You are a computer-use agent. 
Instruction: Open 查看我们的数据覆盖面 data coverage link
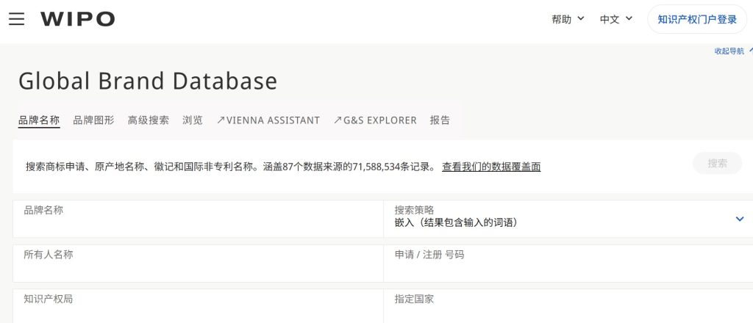[490, 167]
